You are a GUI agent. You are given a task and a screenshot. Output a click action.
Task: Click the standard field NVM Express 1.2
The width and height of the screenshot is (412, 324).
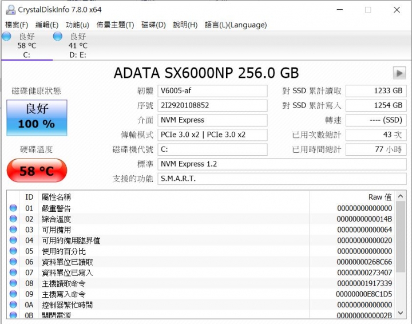point(282,164)
